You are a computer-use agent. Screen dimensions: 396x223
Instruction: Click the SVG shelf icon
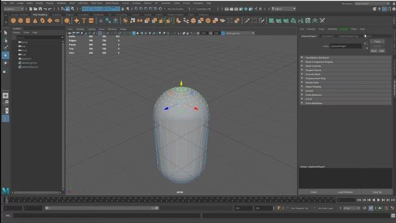pyautogui.click(x=91, y=20)
